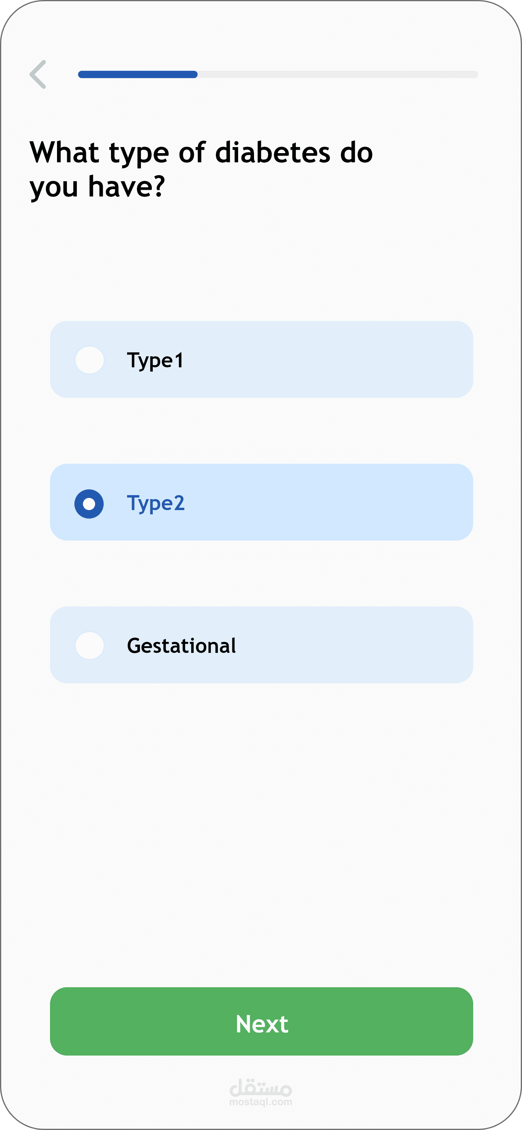Click the diabetes type question heading

(x=201, y=169)
